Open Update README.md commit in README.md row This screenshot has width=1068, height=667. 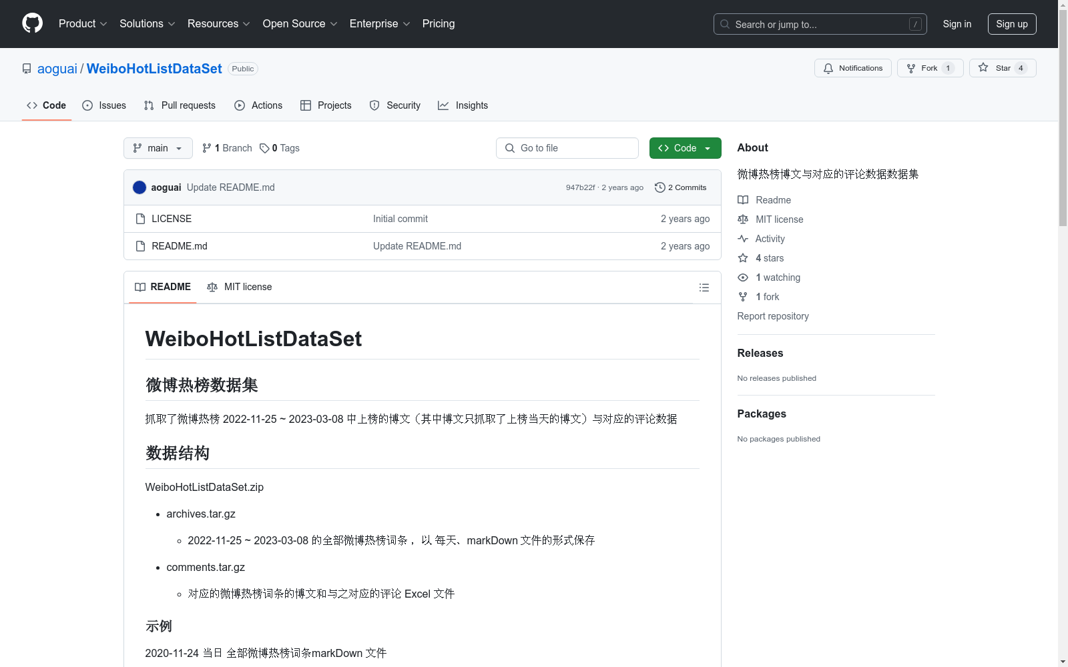417,246
